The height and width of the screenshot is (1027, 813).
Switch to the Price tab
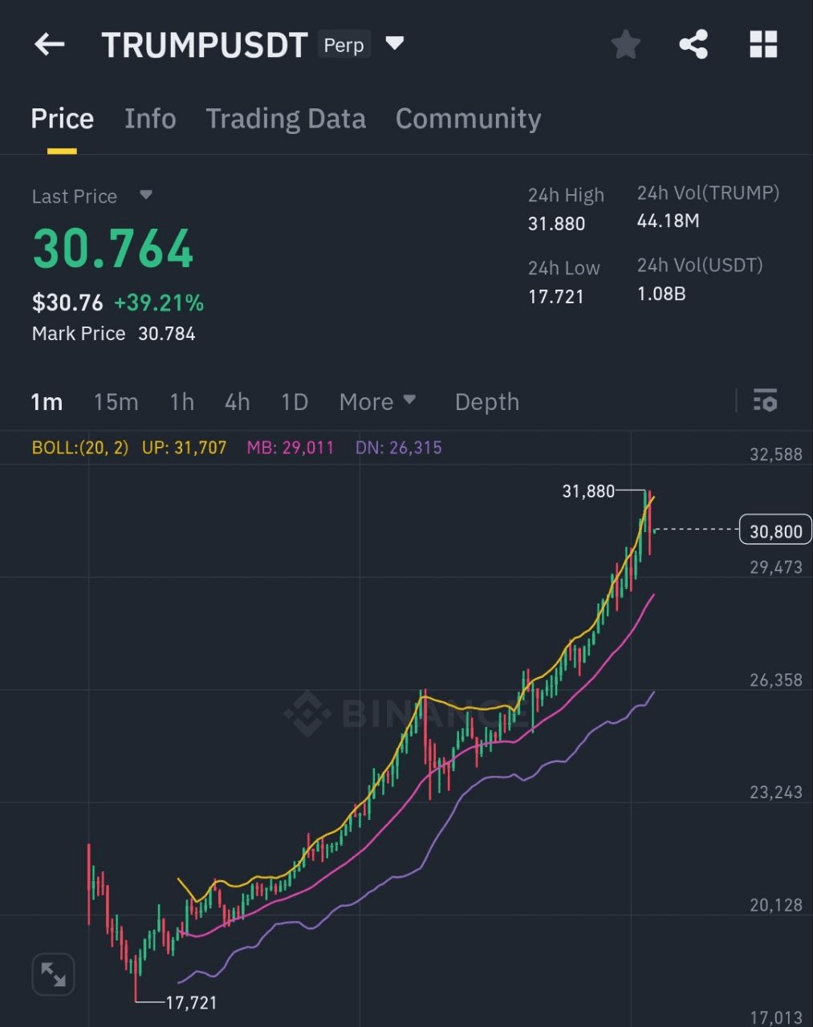pyautogui.click(x=62, y=119)
